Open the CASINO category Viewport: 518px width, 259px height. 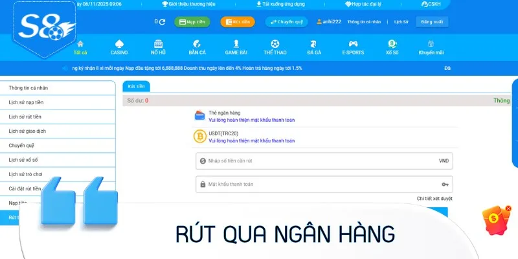pos(119,48)
